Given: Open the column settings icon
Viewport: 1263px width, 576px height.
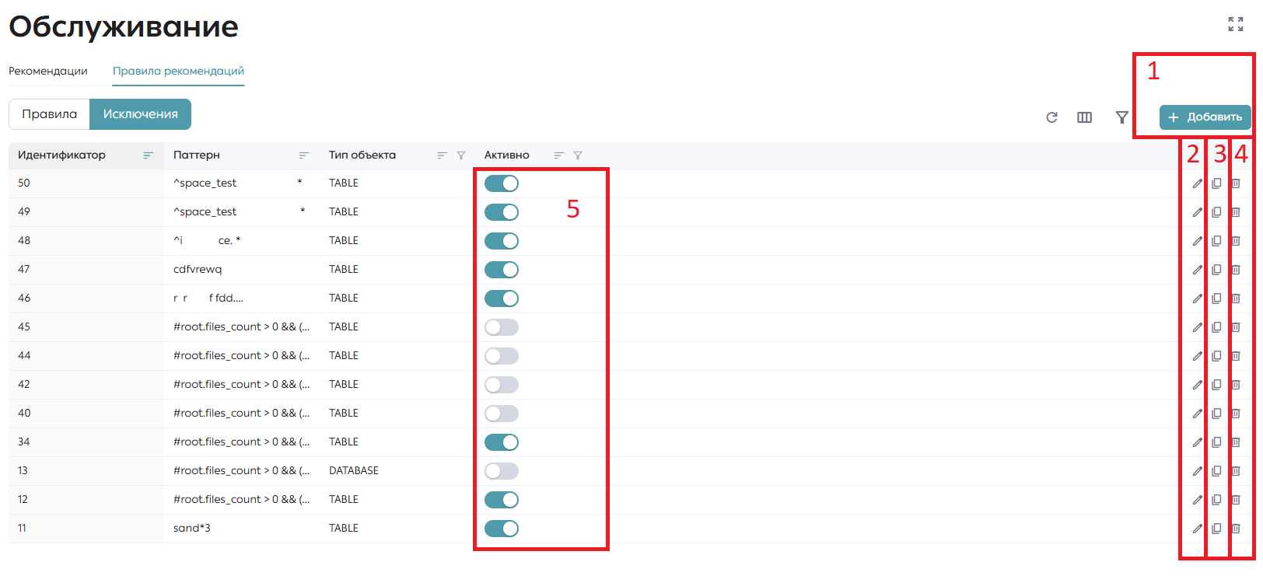Looking at the screenshot, I should tap(1084, 117).
